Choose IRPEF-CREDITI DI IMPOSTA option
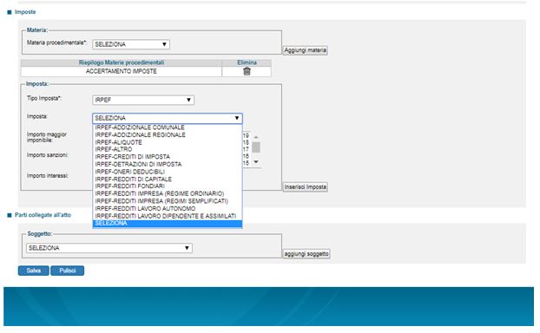 click(x=168, y=156)
